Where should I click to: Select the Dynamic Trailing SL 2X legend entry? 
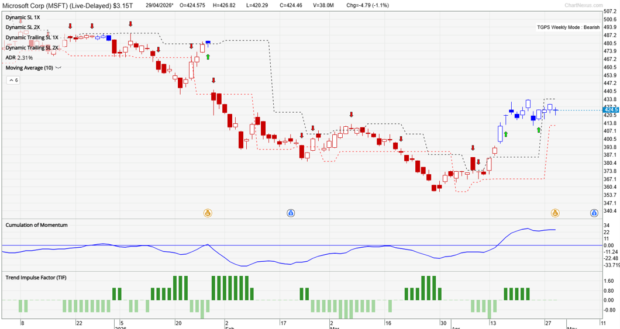(32, 48)
